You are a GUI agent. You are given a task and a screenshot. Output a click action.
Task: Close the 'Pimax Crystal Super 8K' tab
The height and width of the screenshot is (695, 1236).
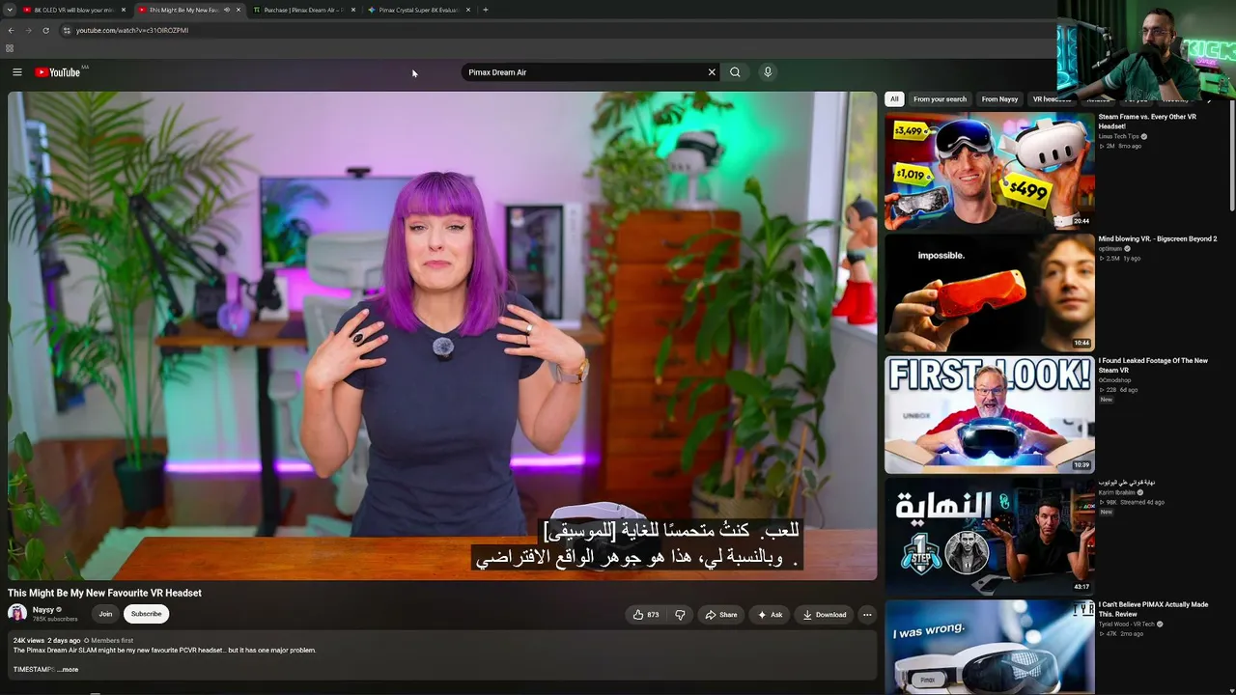(468, 10)
